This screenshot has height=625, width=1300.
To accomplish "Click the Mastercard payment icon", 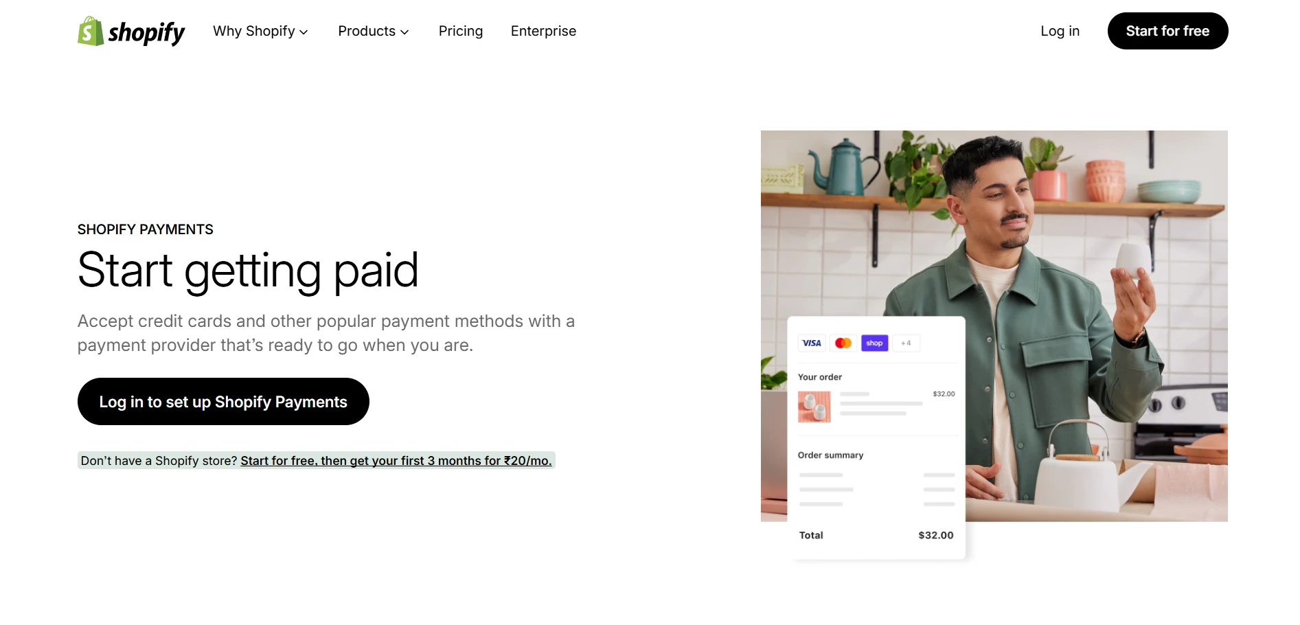I will pos(843,343).
